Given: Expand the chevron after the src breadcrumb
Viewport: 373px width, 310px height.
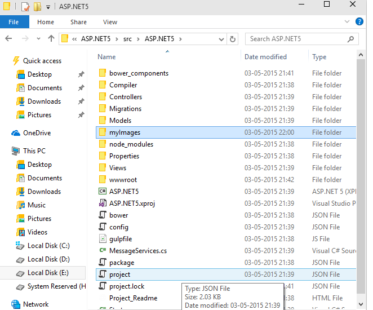Looking at the screenshot, I should [x=138, y=39].
